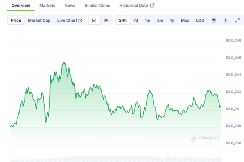Show the 3m price history
This screenshot has width=244, height=162.
[160, 20]
